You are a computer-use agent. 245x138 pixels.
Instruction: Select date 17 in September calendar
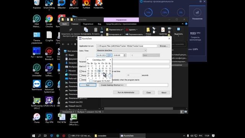(x=103, y=71)
